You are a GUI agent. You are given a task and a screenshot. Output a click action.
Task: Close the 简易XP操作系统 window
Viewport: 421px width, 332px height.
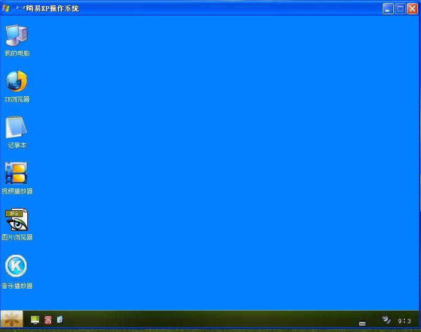[x=412, y=8]
